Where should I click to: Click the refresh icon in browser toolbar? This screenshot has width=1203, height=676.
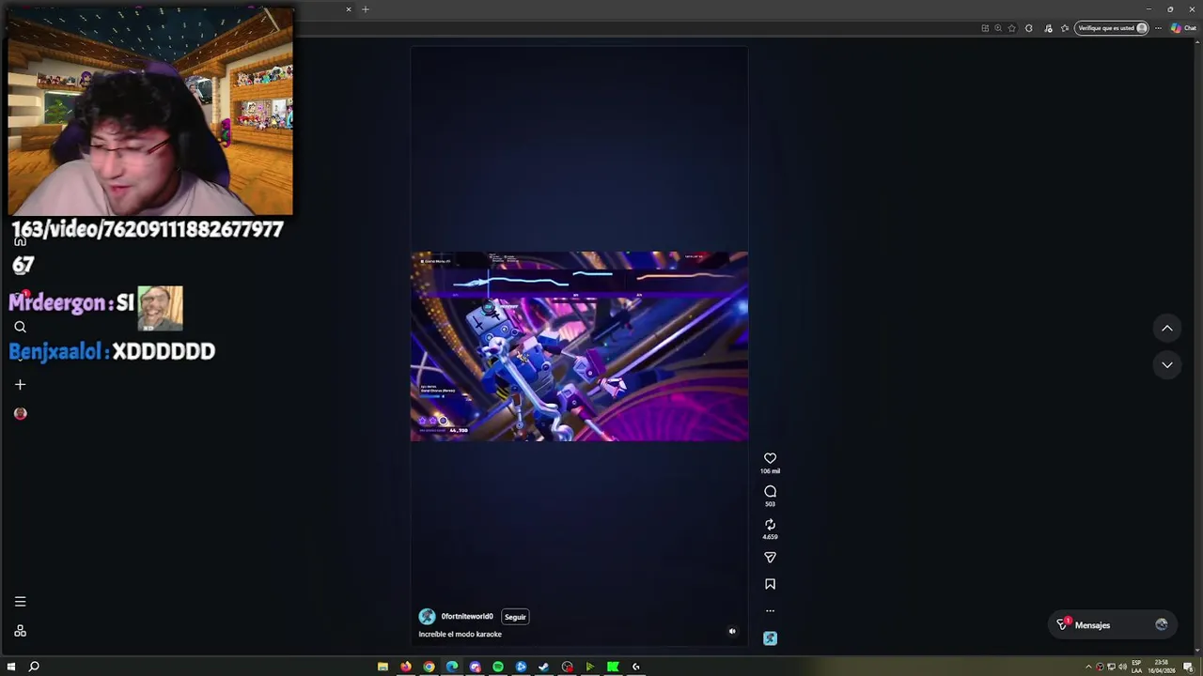[1028, 28]
